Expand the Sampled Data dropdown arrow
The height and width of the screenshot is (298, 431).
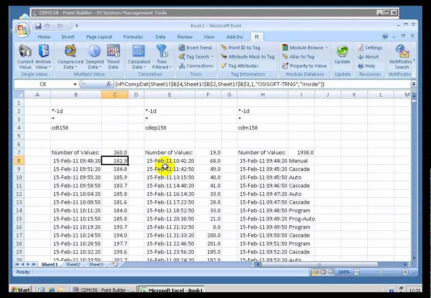tap(101, 67)
